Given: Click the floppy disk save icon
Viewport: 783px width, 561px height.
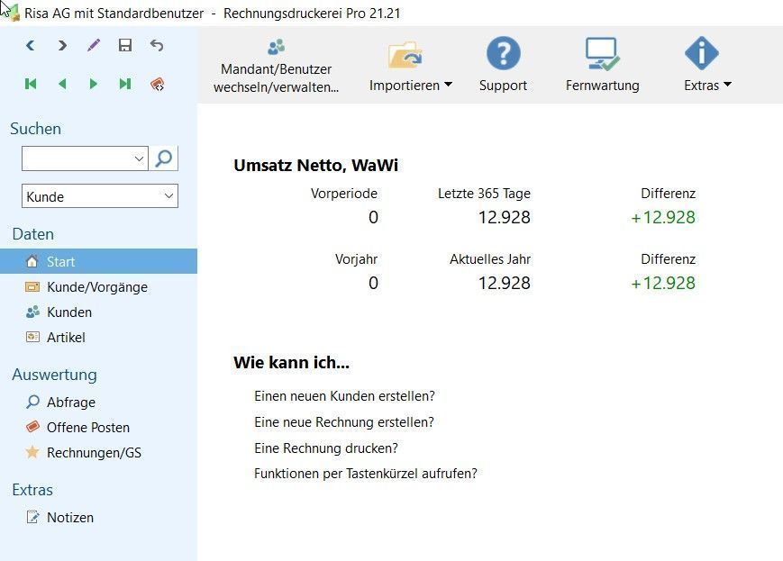Looking at the screenshot, I should [125, 45].
